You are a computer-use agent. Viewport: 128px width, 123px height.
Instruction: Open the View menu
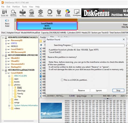31,7
